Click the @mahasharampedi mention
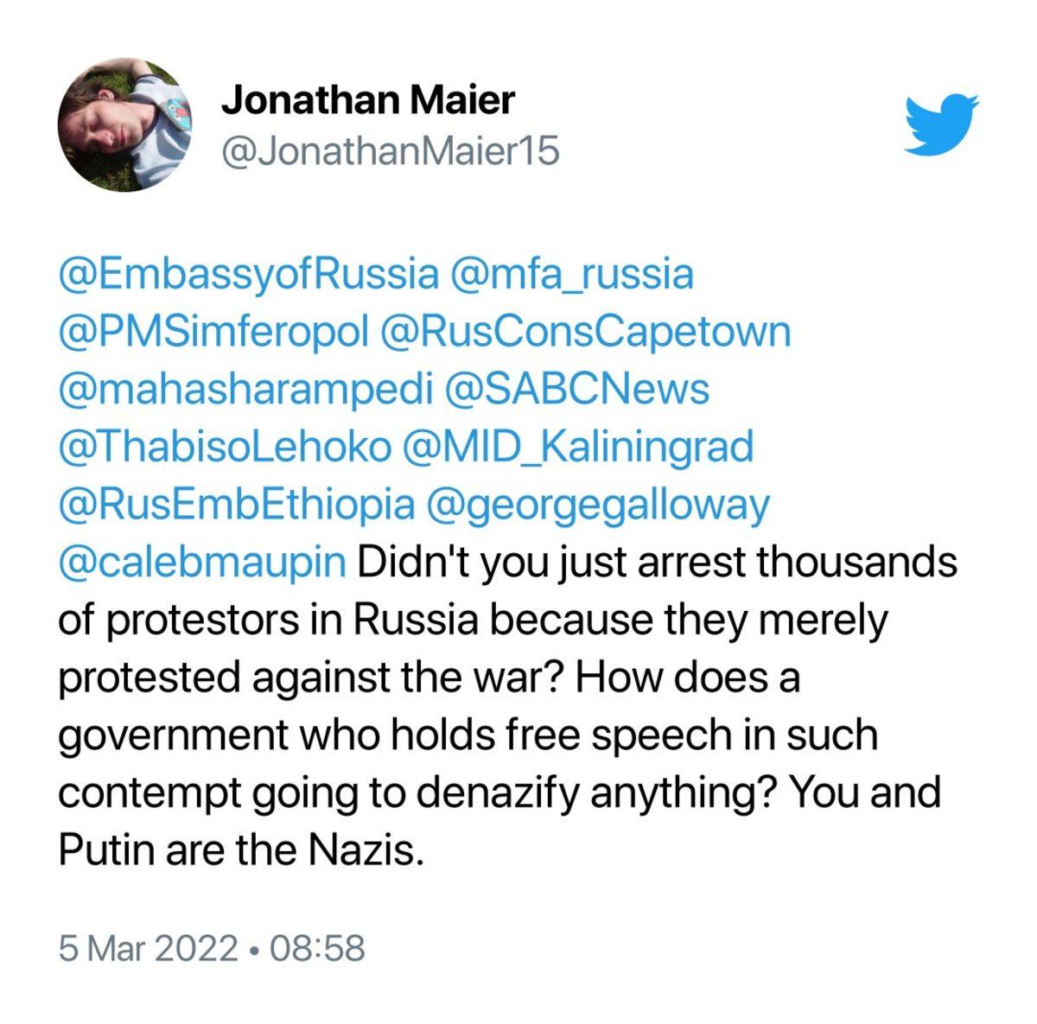 coord(245,390)
